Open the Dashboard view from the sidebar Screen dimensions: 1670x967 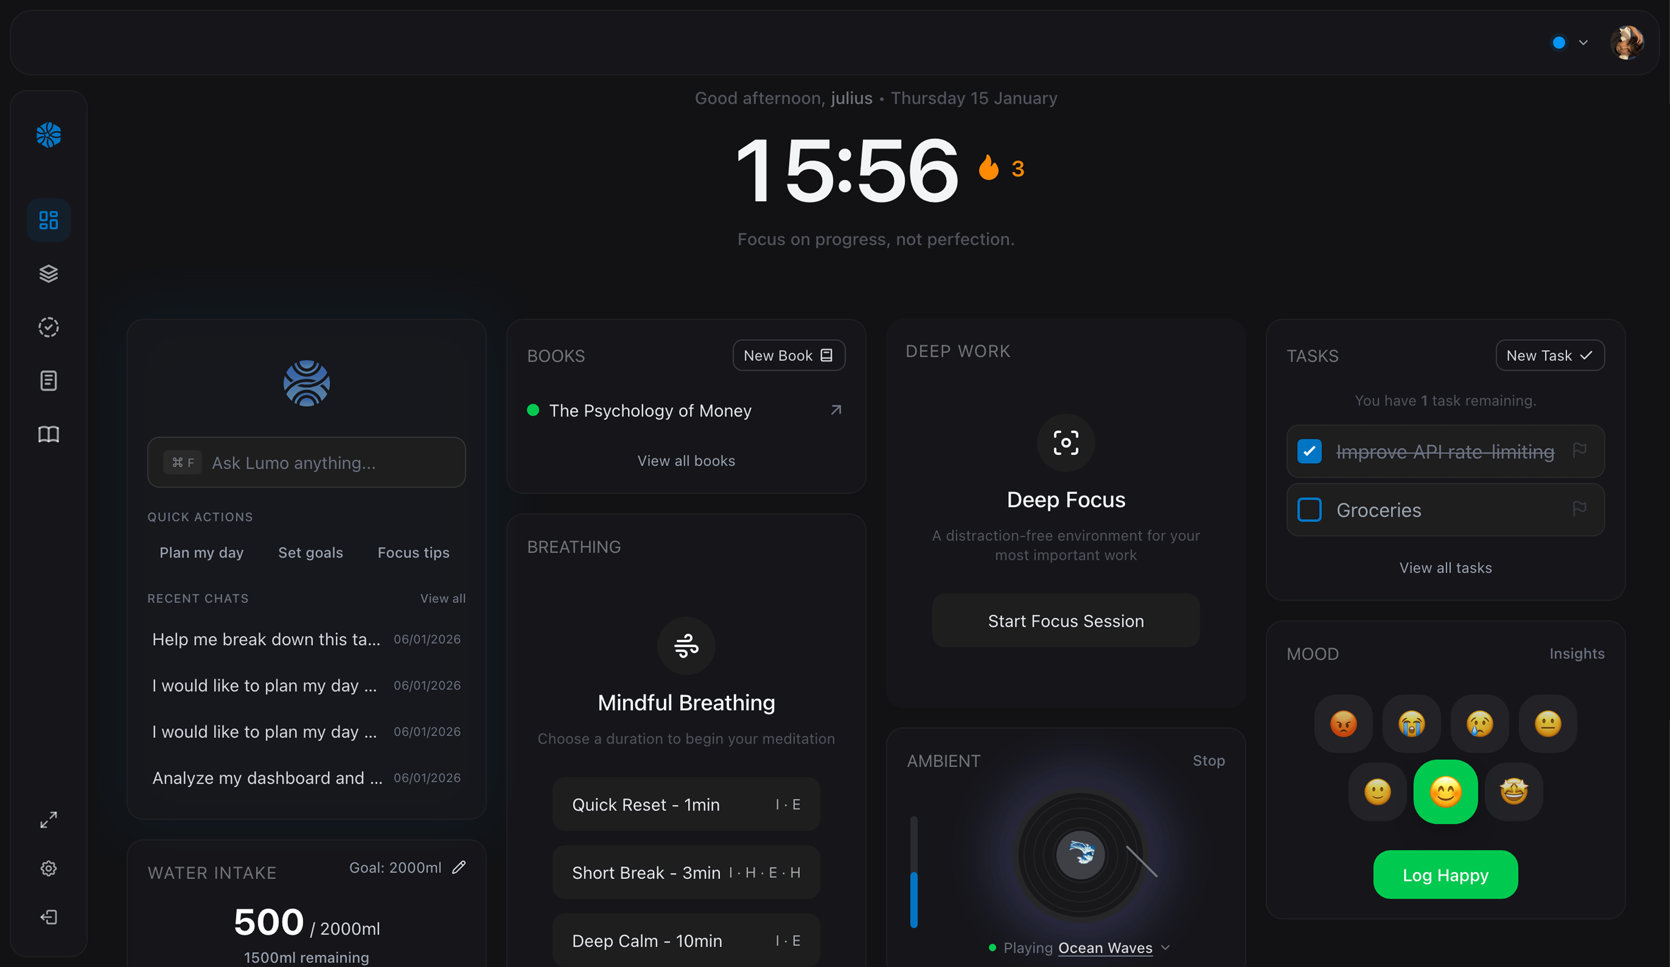click(48, 219)
